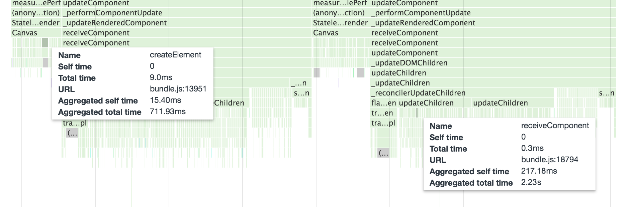
Task: Click the tr…en flame bar
Action: 382,113
